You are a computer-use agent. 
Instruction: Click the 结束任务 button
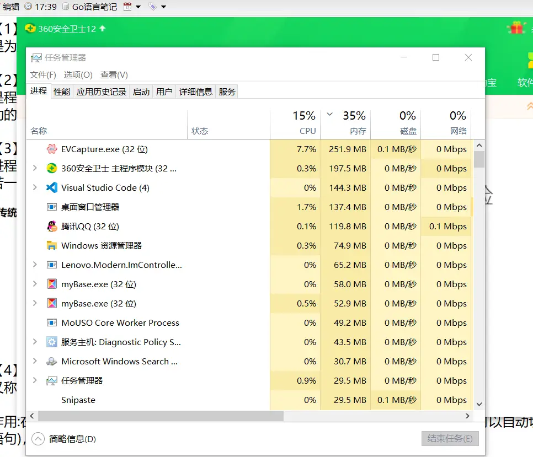450,439
